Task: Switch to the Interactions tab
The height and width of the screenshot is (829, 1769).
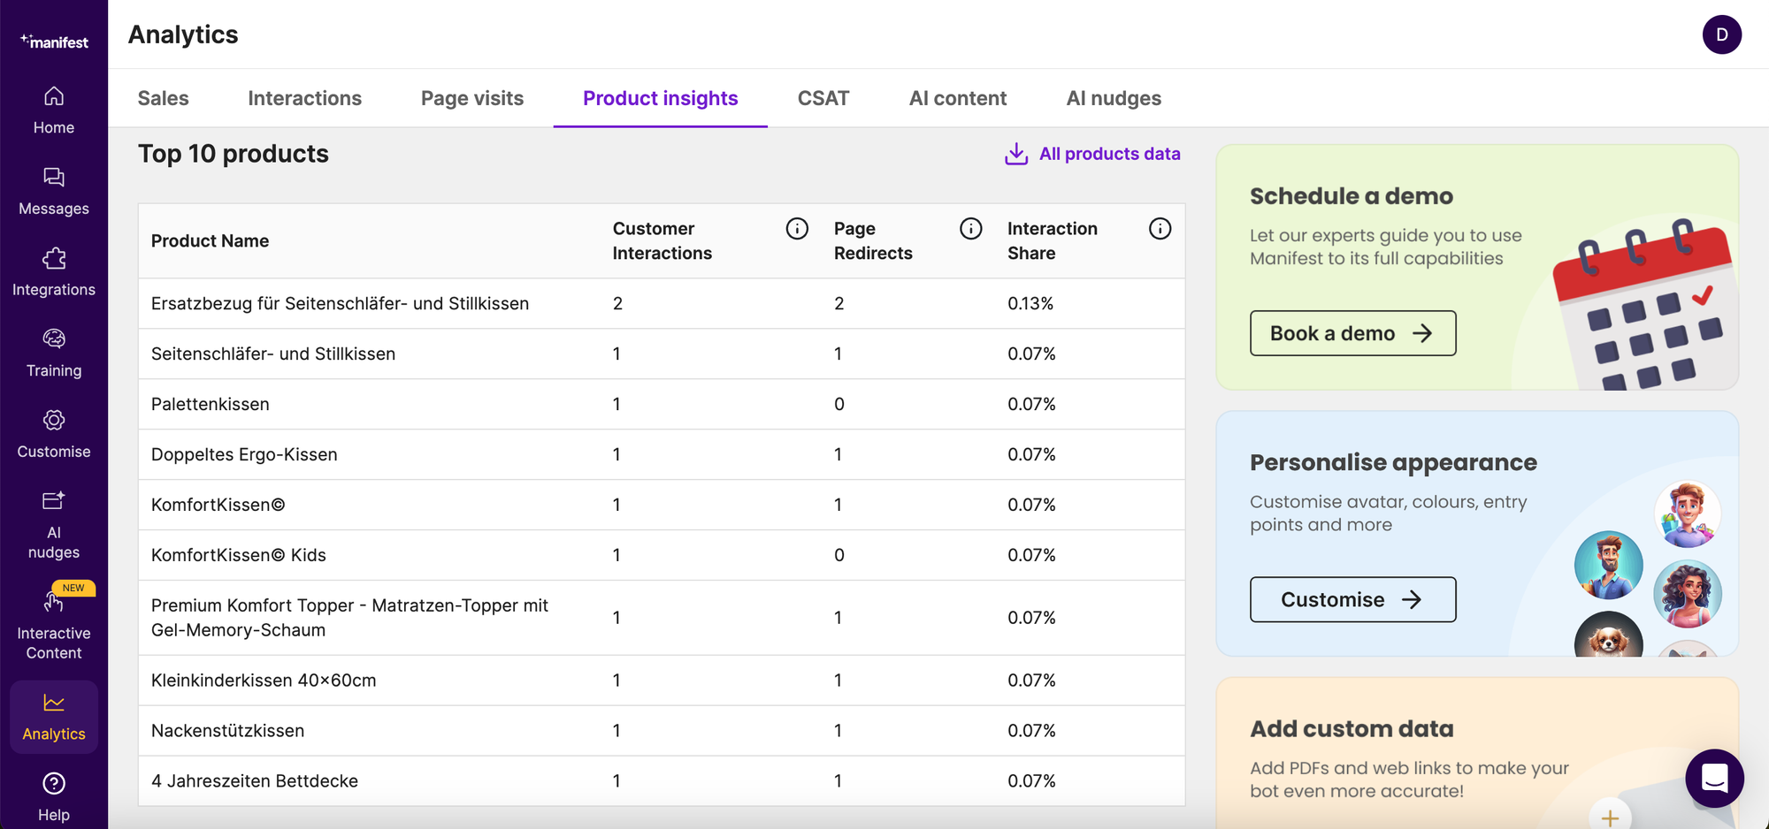Action: pyautogui.click(x=305, y=98)
